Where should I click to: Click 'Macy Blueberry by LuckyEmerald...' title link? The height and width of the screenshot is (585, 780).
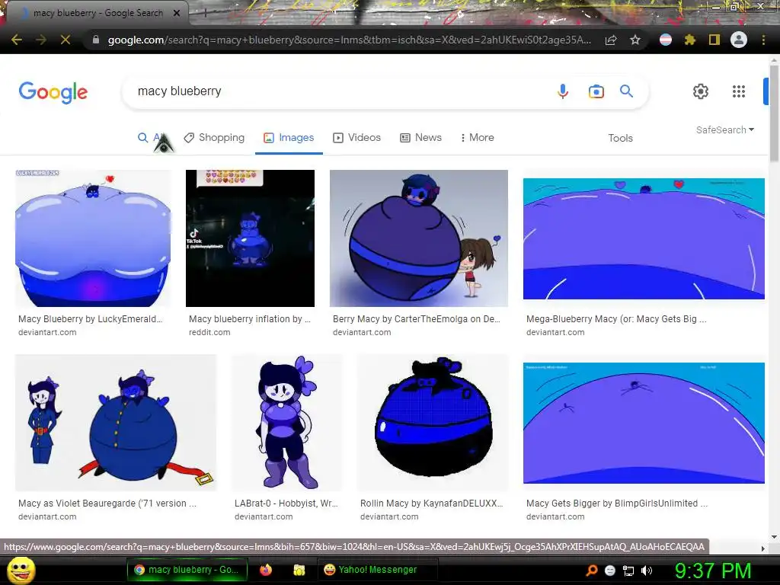(x=91, y=319)
